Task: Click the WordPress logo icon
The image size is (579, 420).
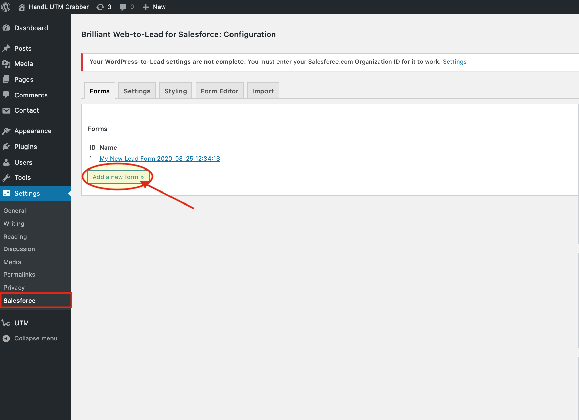Action: [x=6, y=7]
